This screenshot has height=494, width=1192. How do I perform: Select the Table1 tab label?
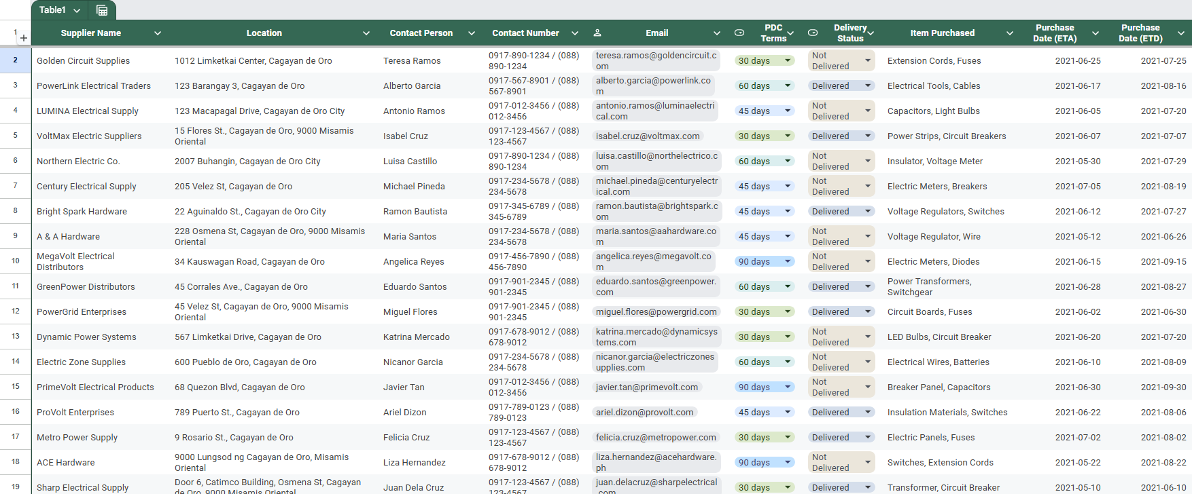(52, 10)
